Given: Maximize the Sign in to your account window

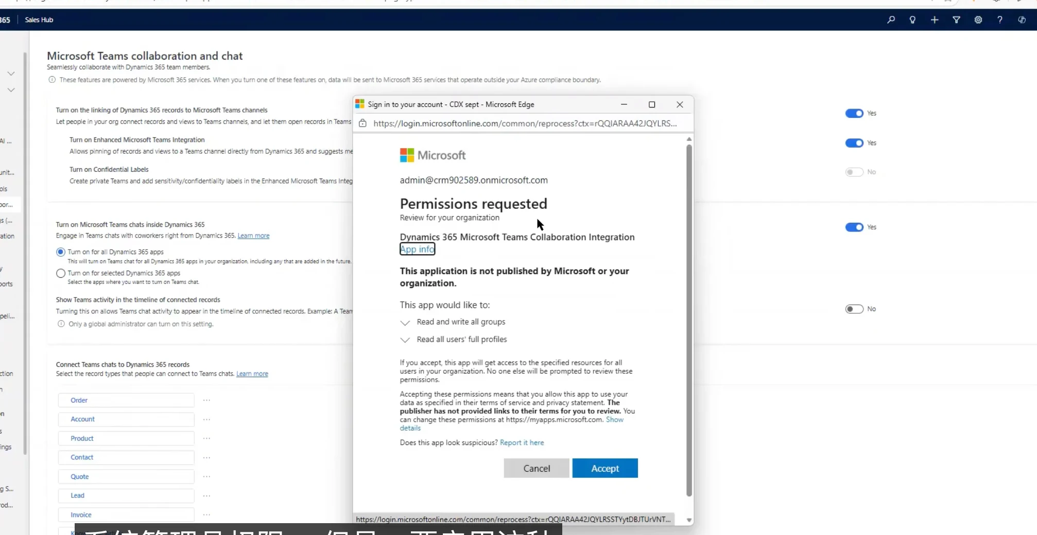Looking at the screenshot, I should (x=652, y=104).
